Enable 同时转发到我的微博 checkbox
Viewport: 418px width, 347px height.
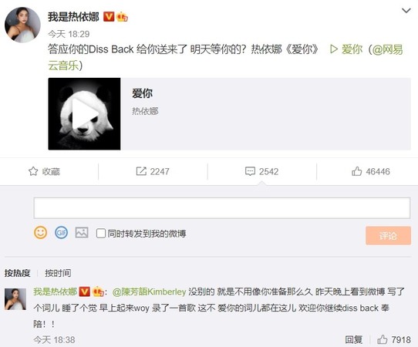101,233
